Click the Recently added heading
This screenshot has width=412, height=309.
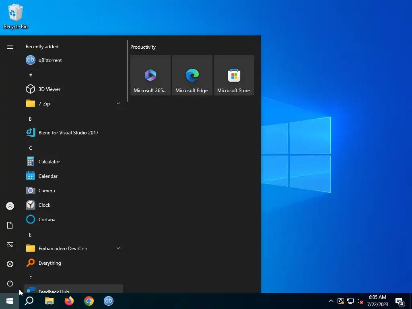point(42,47)
